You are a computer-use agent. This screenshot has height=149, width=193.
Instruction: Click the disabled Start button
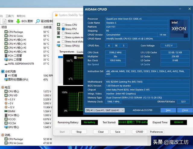point(62,132)
